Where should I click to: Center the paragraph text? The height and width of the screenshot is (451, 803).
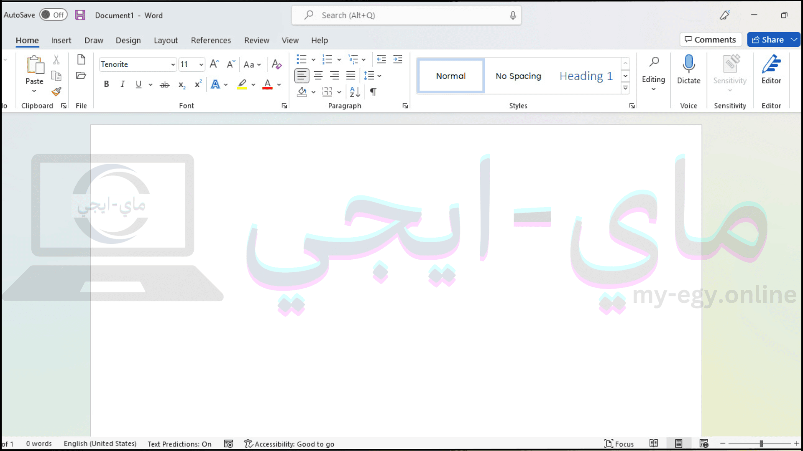pos(318,76)
